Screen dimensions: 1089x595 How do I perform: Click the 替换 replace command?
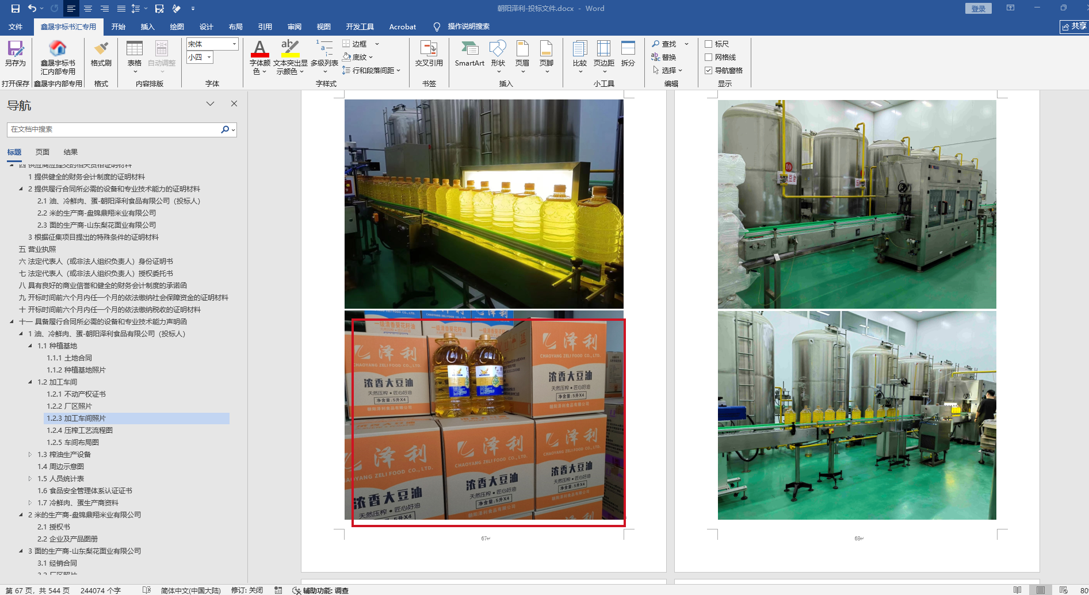click(x=663, y=57)
